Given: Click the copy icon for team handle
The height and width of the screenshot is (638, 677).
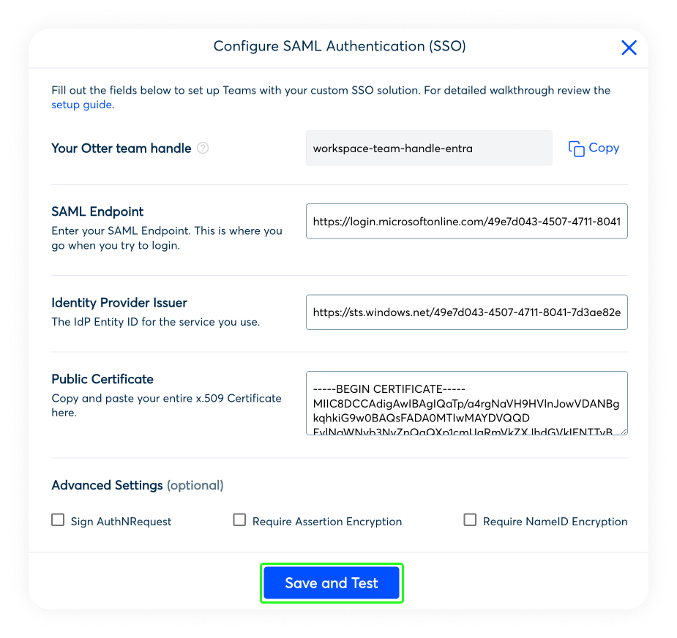Looking at the screenshot, I should click(x=577, y=149).
